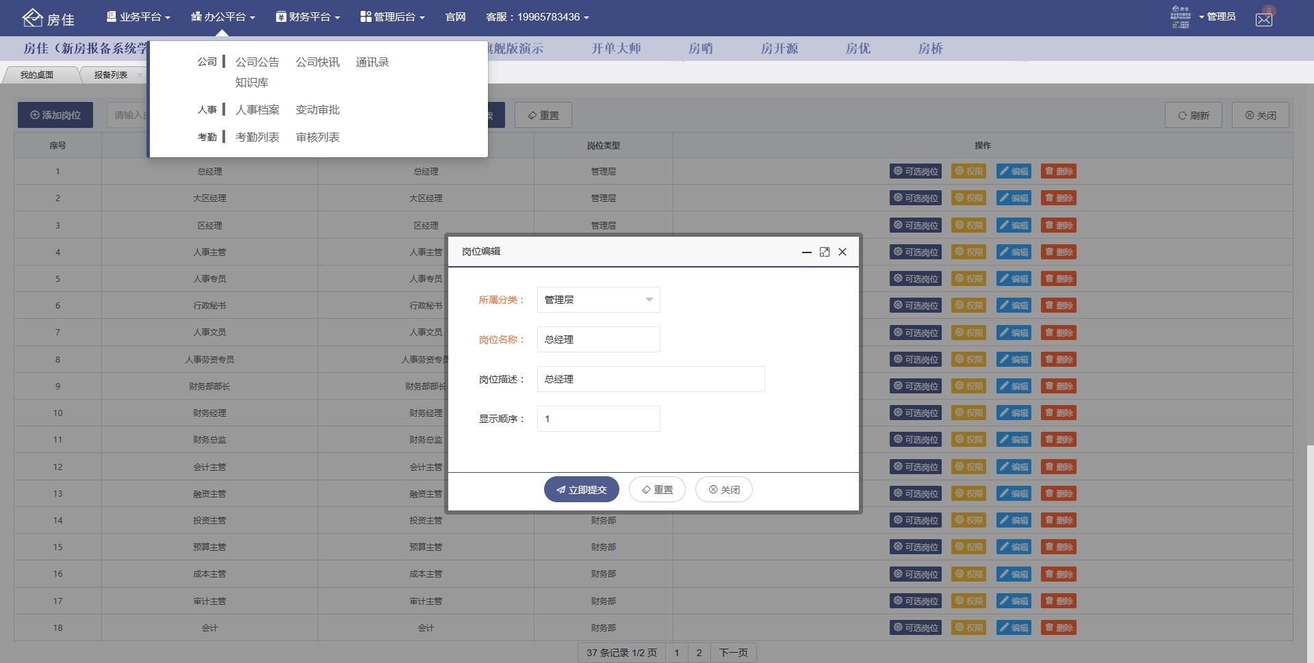This screenshot has width=1314, height=663.
Task: Expand the 管理员 user dropdown
Action: point(1221,16)
